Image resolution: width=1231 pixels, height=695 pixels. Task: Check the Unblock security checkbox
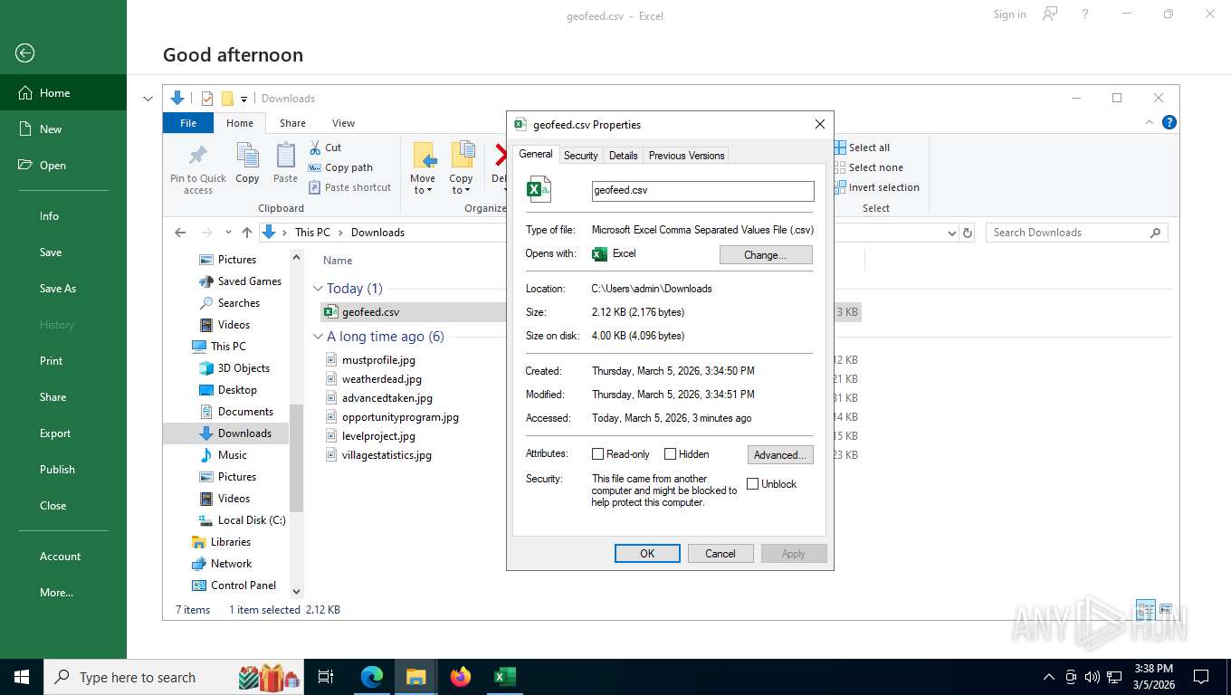point(752,484)
